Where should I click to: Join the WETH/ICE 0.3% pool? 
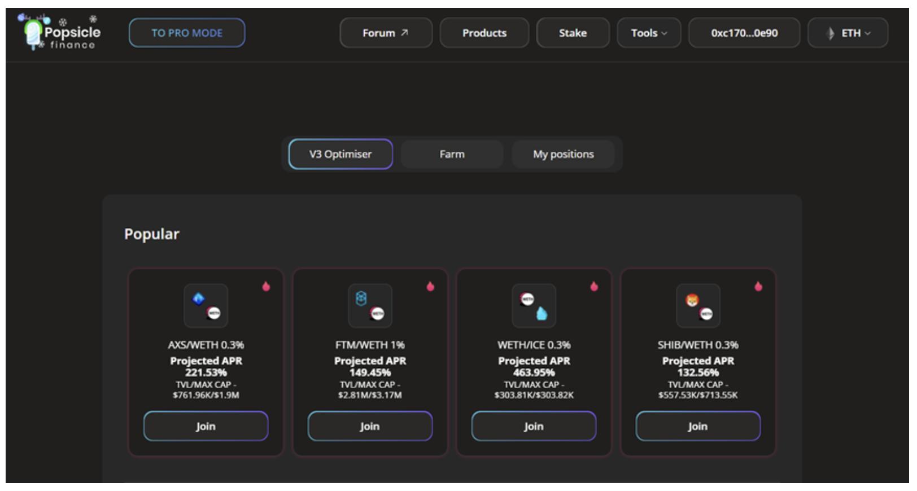[534, 426]
